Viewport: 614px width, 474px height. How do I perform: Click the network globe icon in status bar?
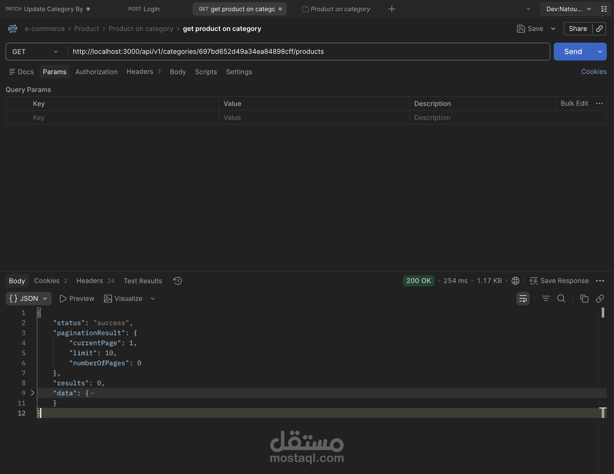(x=515, y=281)
